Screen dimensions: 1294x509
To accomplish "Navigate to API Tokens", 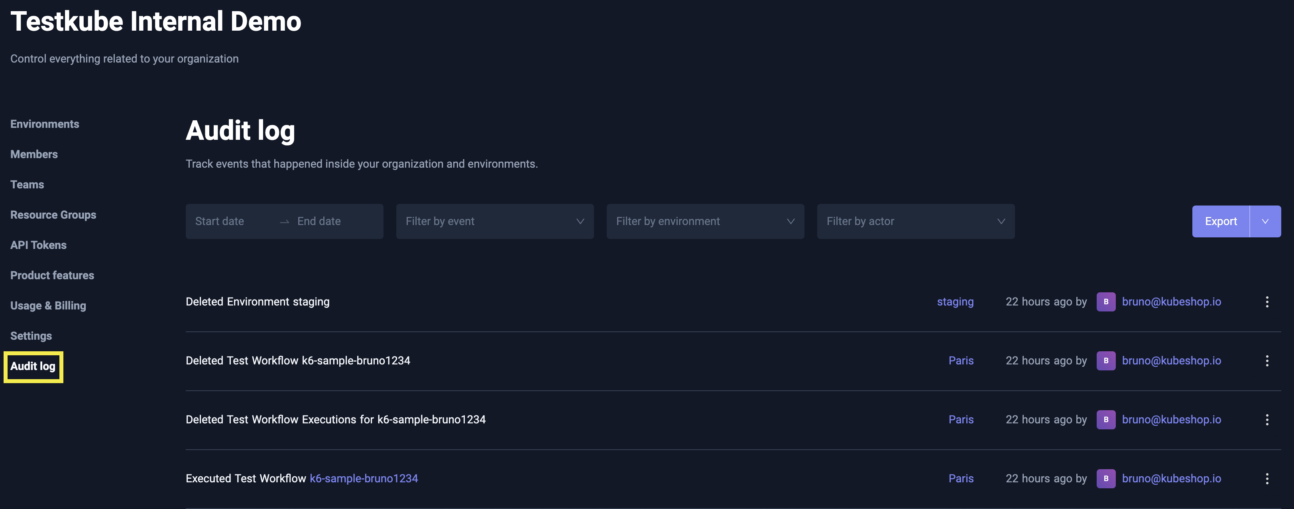I will [38, 245].
